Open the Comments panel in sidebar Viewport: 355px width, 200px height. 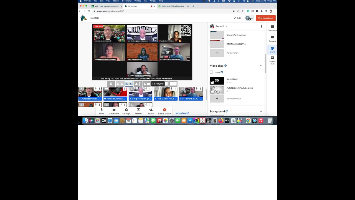[272, 28]
